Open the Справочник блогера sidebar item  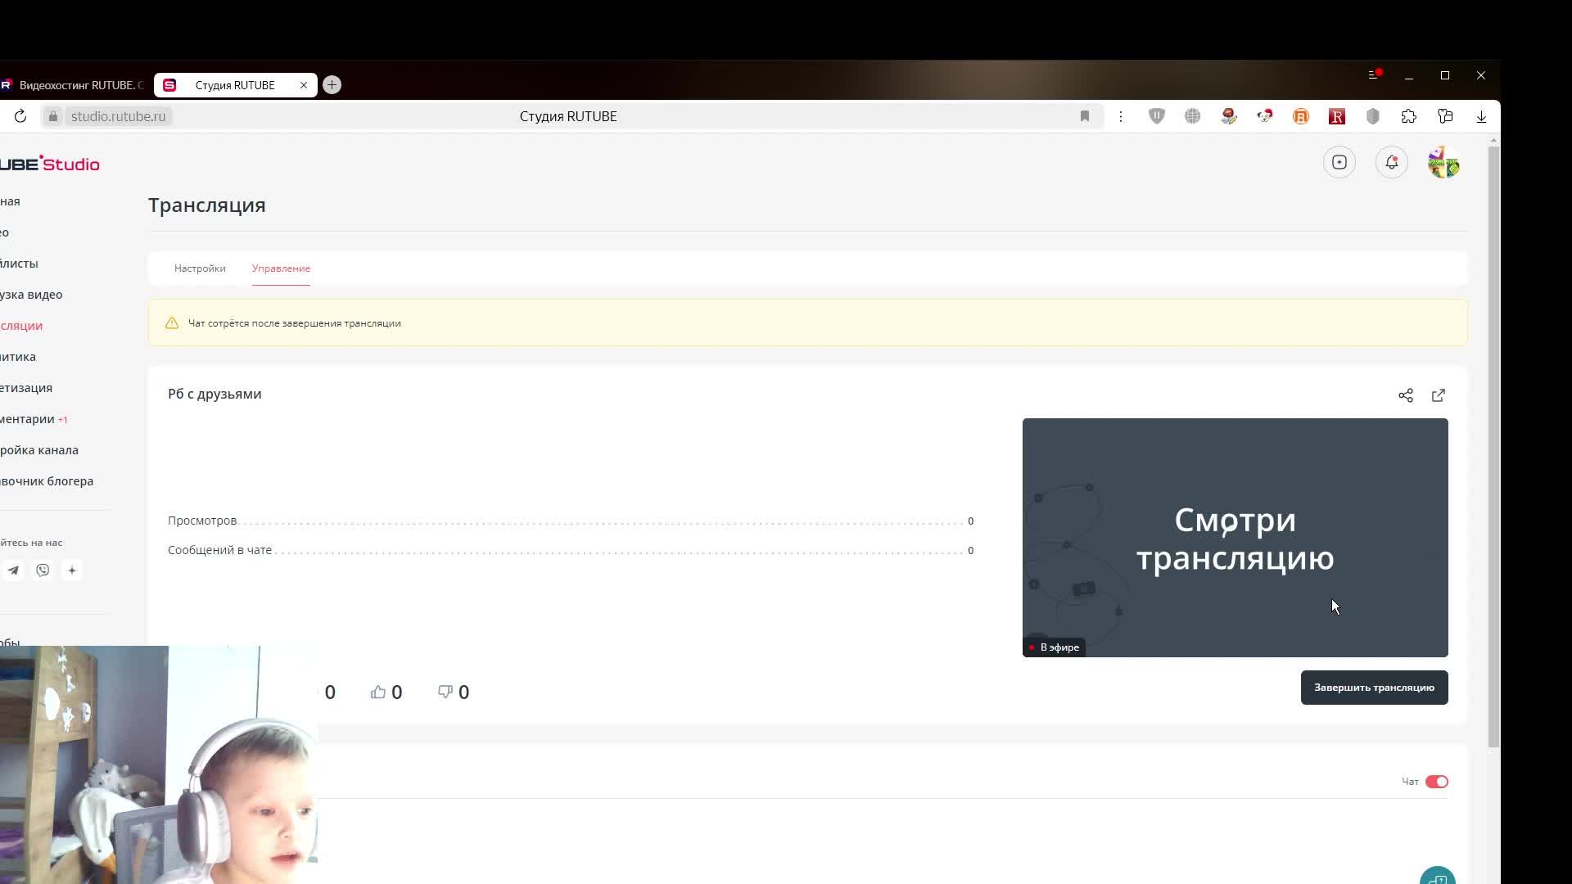[x=47, y=481]
